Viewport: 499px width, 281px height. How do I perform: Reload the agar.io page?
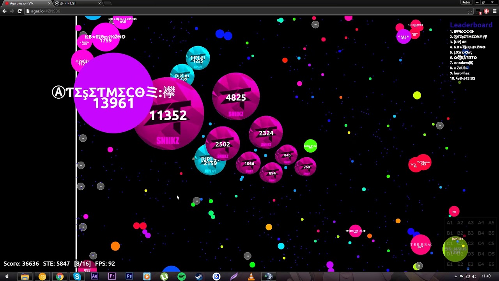(19, 11)
